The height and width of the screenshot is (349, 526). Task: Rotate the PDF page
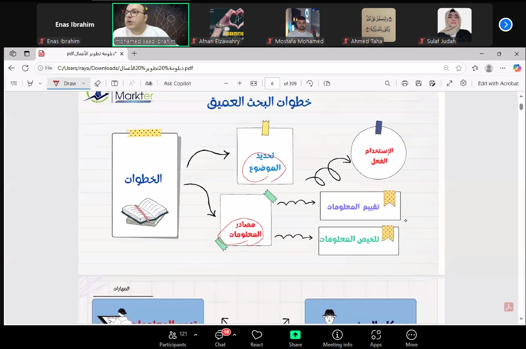point(310,83)
